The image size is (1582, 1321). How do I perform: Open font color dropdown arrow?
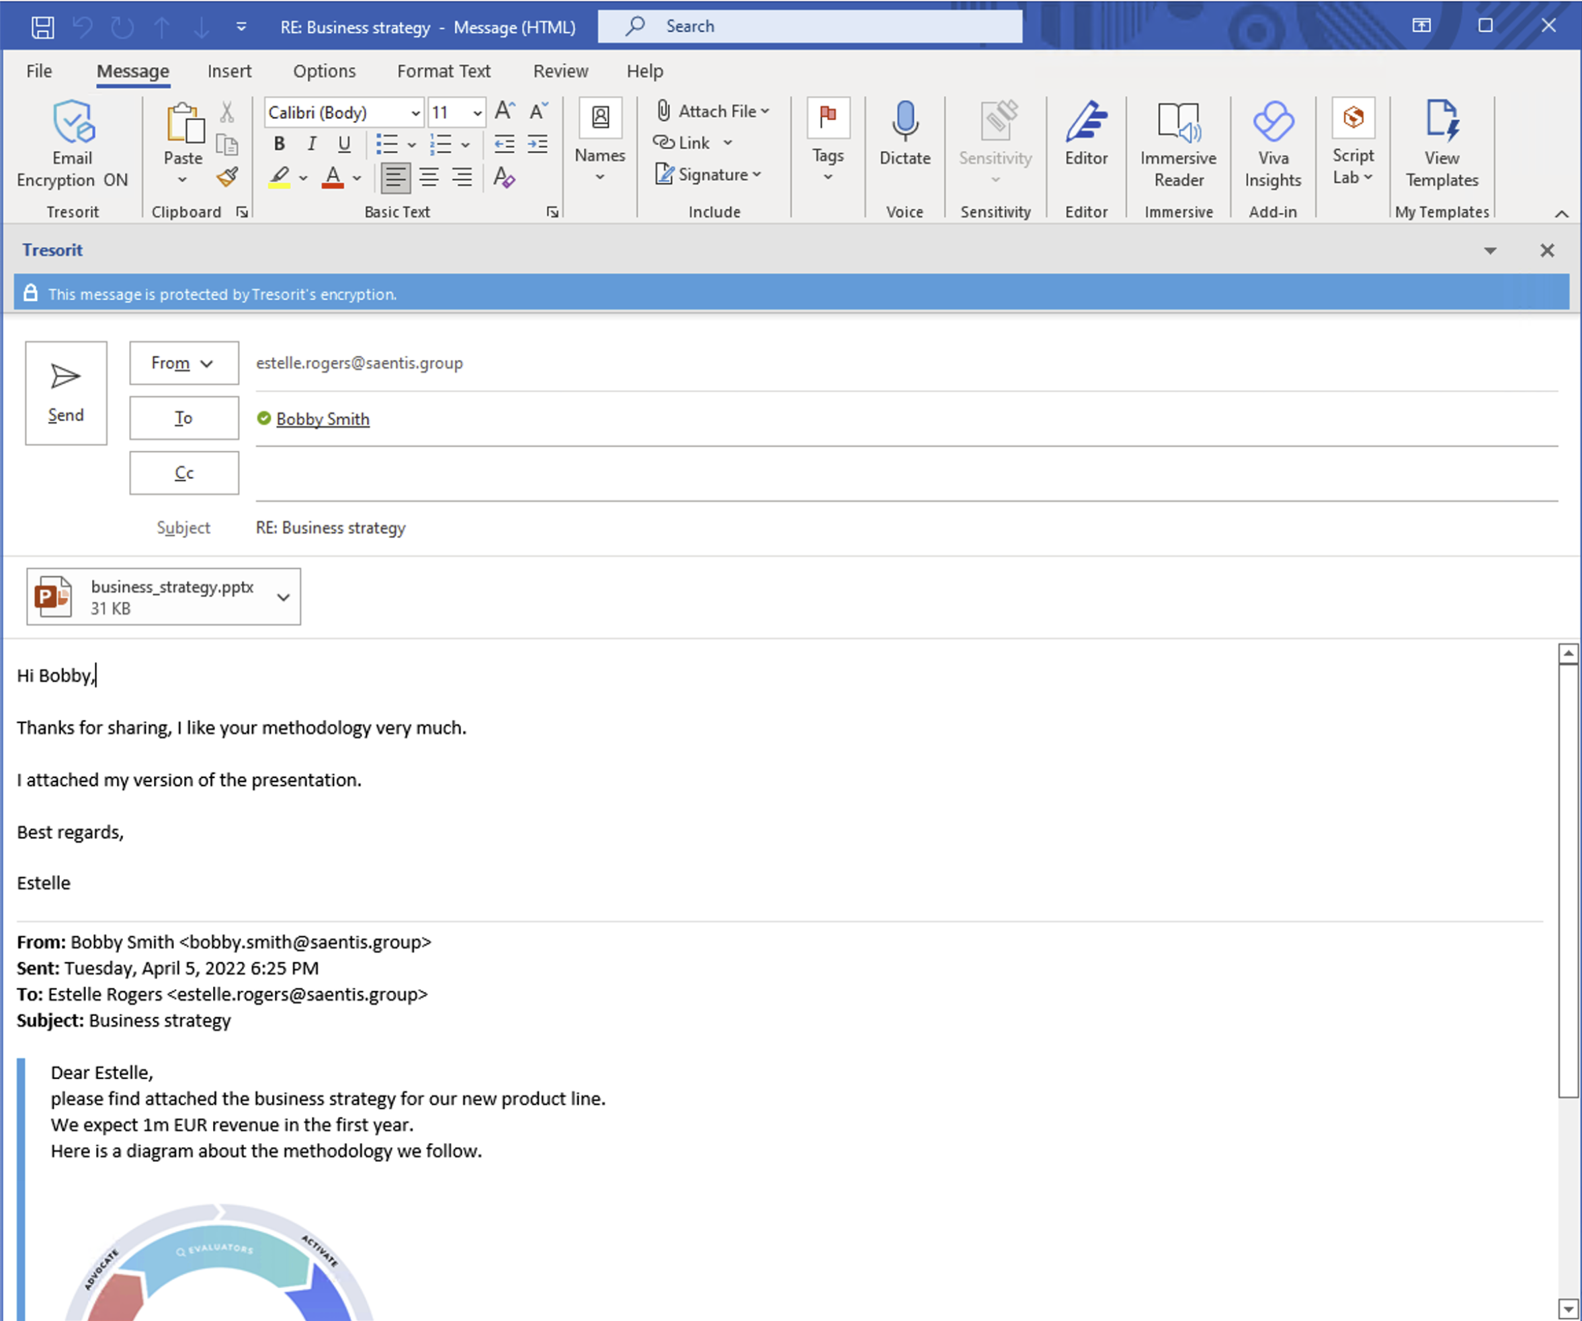[357, 179]
